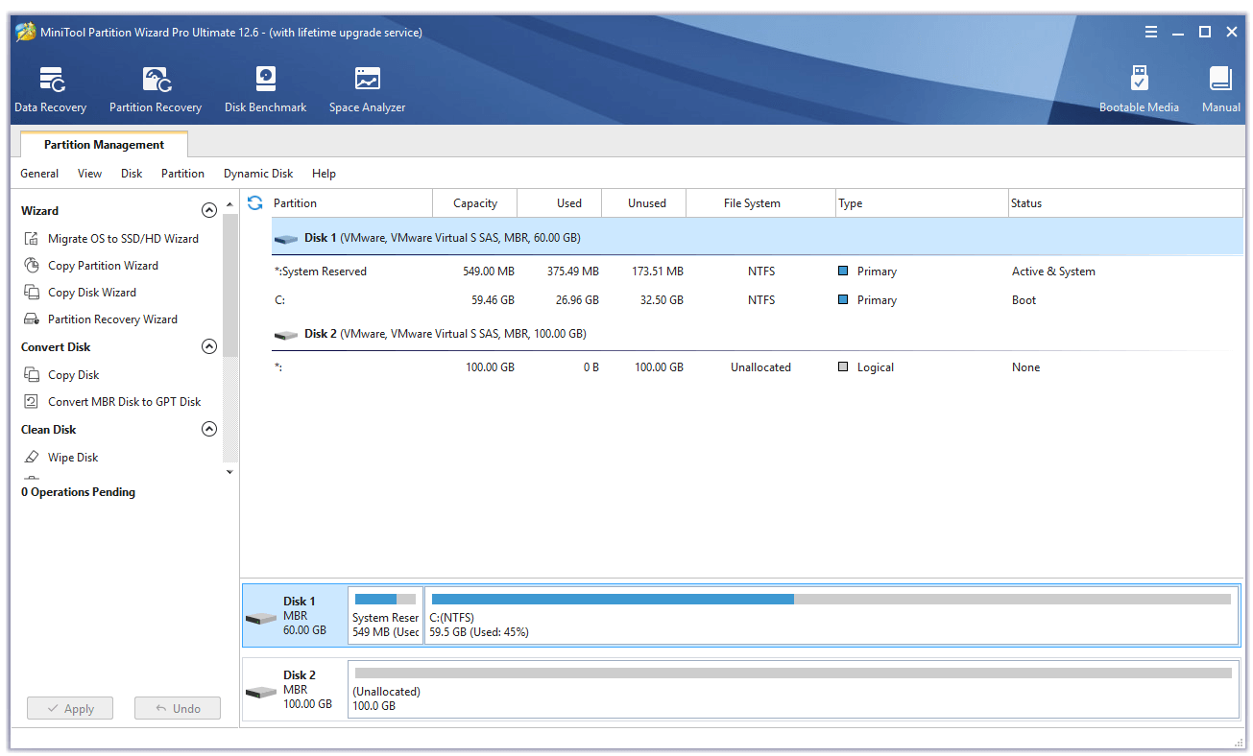This screenshot has height=756, width=1253.
Task: Click the Copy Partition Wizard icon
Action: [31, 266]
